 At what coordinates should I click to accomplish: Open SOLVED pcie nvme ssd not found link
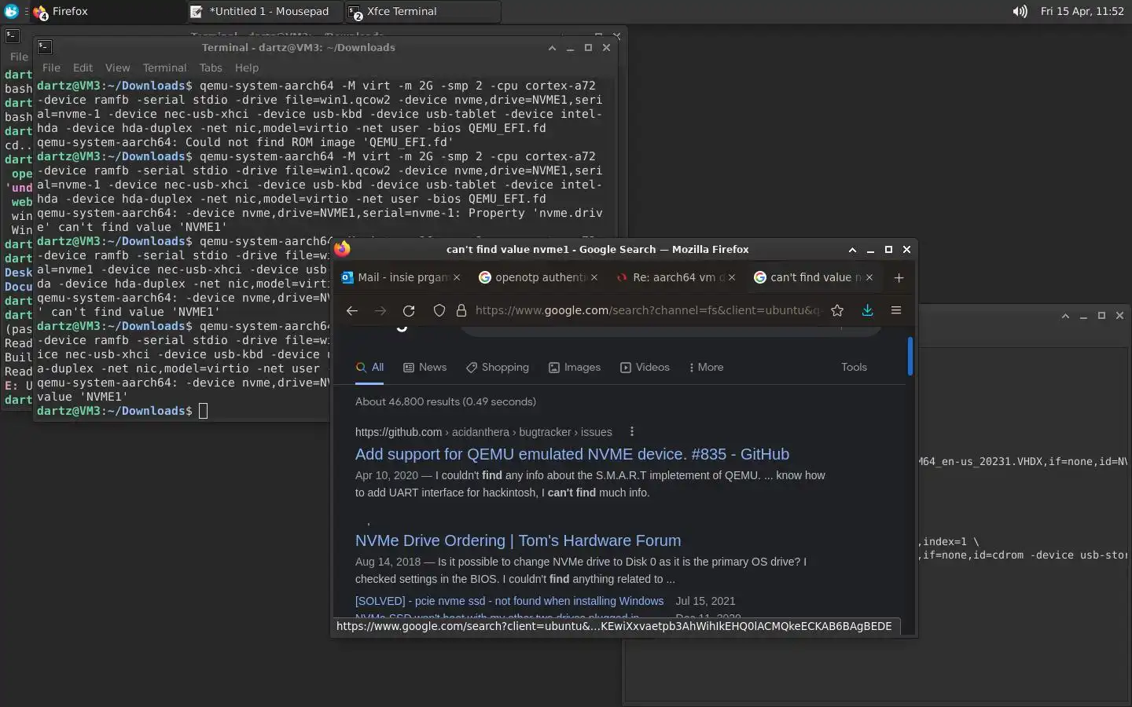509,601
